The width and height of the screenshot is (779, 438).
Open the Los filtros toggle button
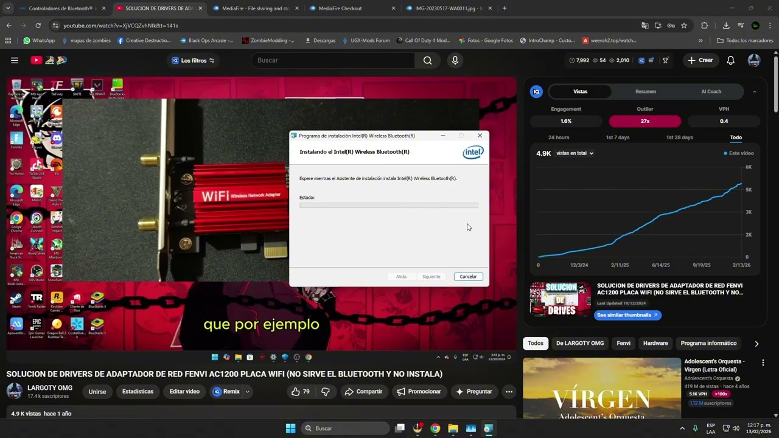click(x=193, y=60)
